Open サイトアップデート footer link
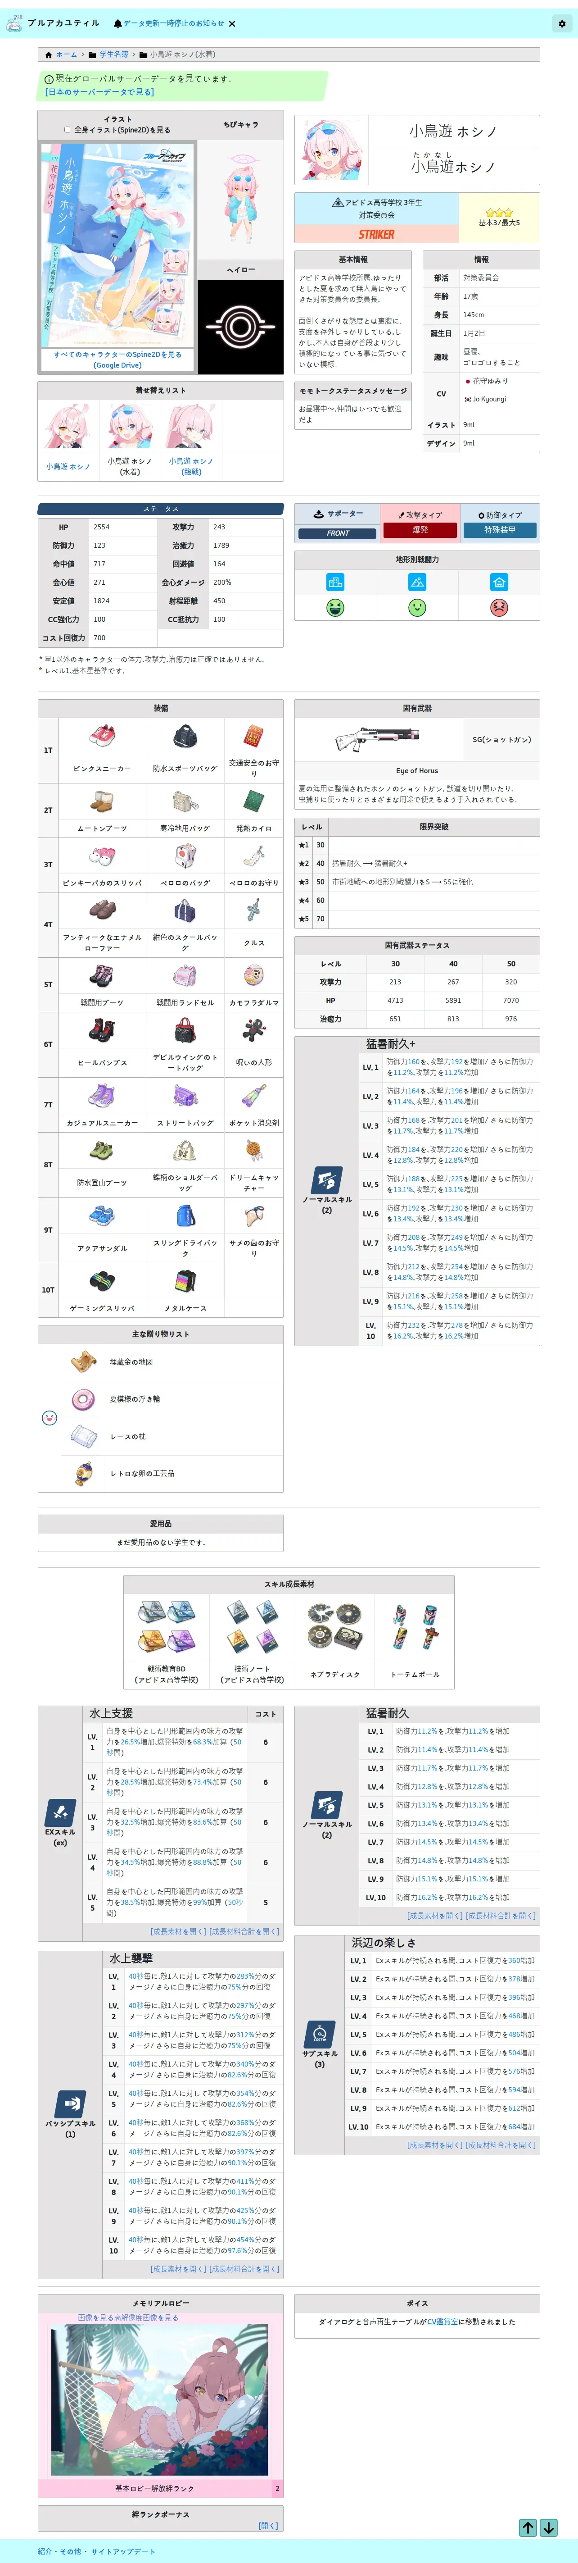Viewport: 578px width, 2563px height. 123,2551
